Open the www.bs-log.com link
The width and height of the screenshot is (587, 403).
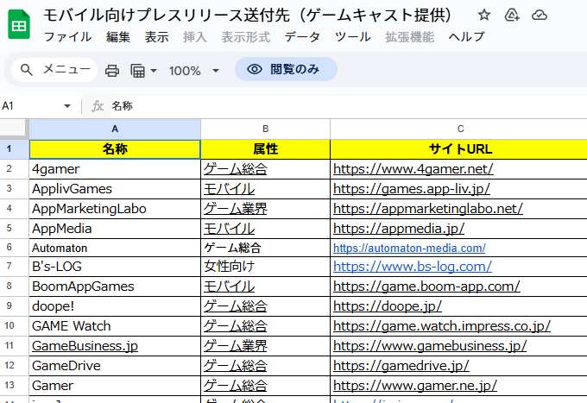tap(412, 267)
